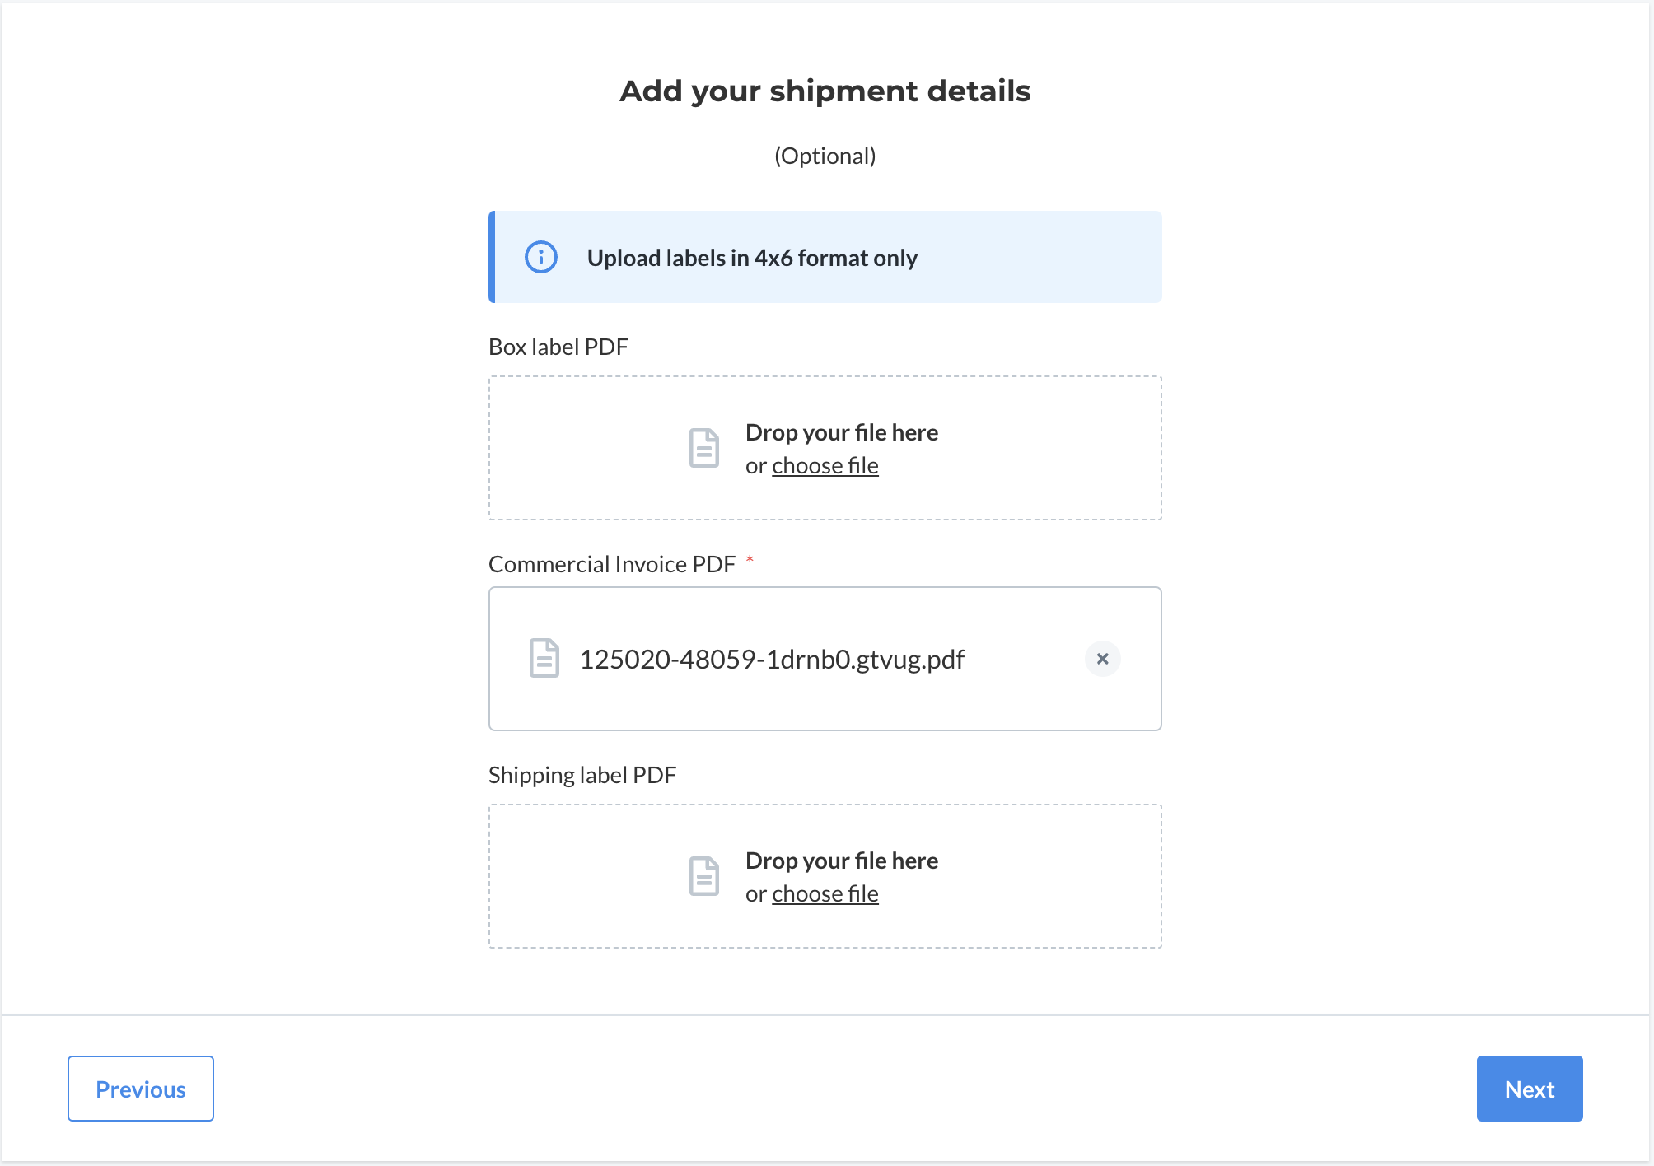This screenshot has width=1654, height=1166.
Task: Click the 'Drop your file here' text under Shipping label
Action: pos(842,861)
